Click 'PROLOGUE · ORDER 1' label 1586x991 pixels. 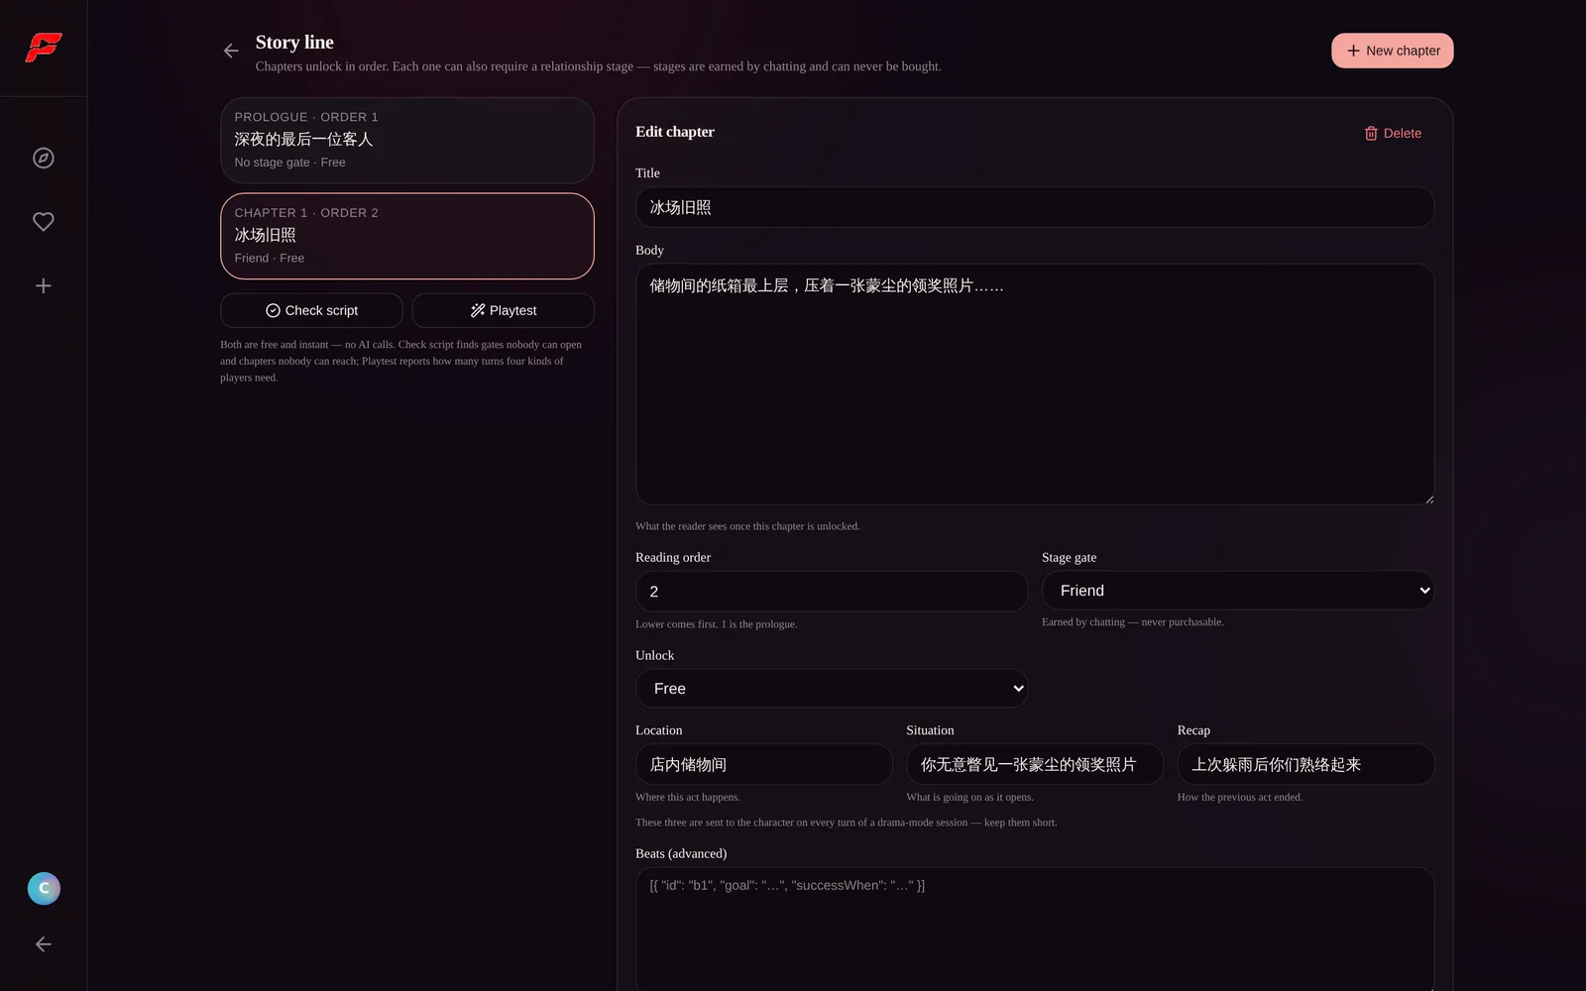click(306, 117)
